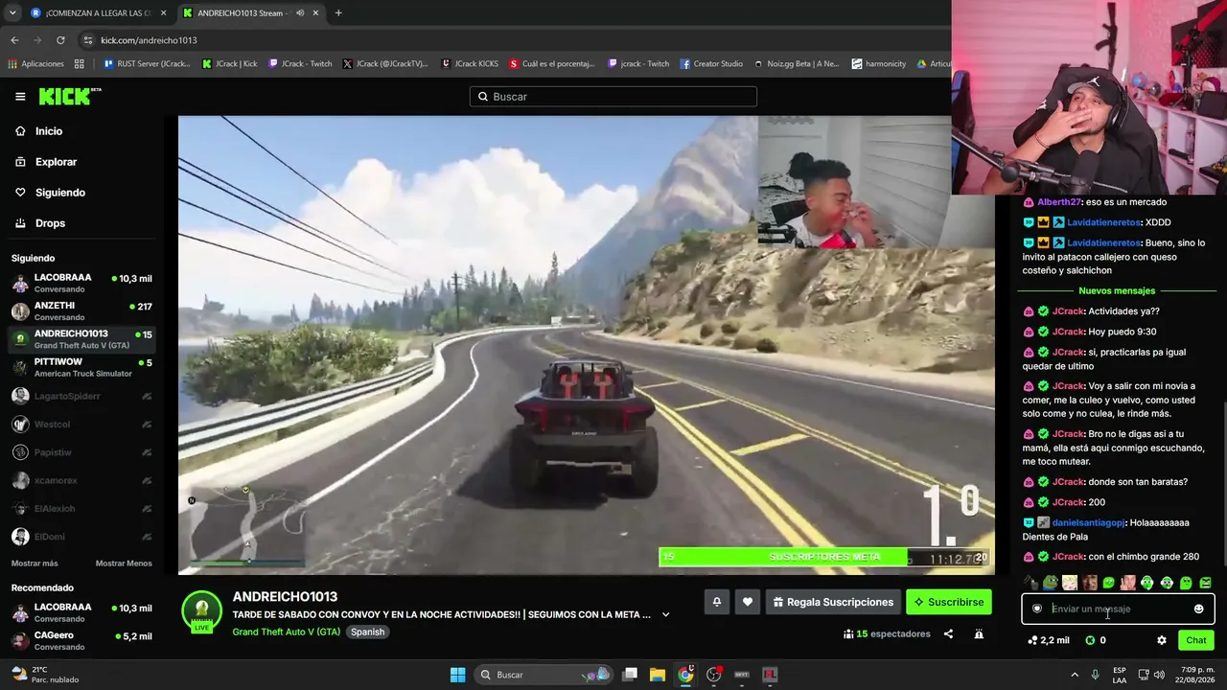Open Inicio in the Kick sidebar
Viewport: 1227px width, 690px height.
click(x=49, y=131)
